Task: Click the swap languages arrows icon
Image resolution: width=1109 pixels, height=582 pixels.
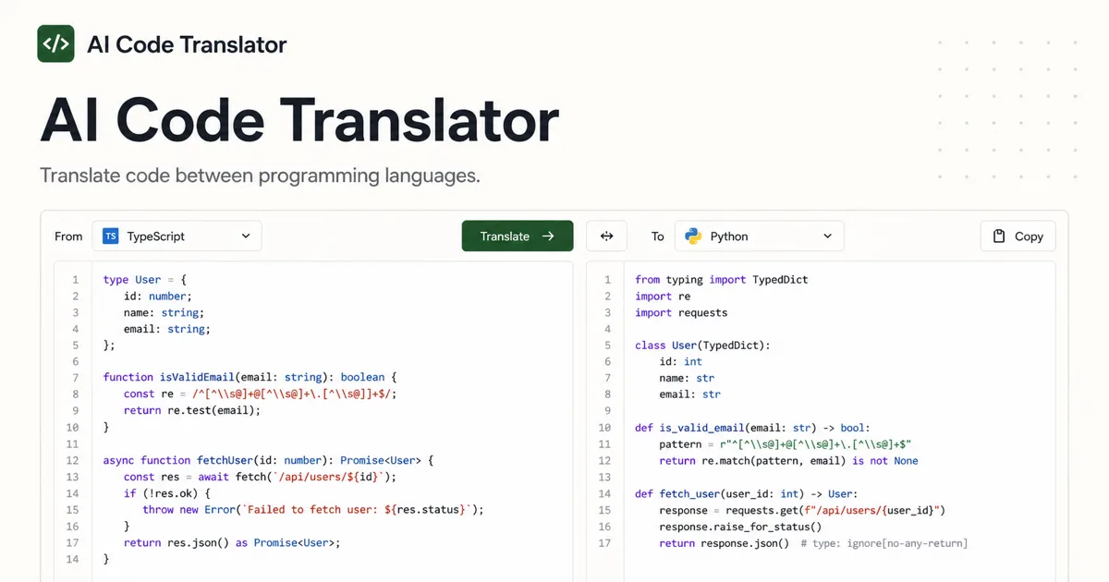Action: 606,236
